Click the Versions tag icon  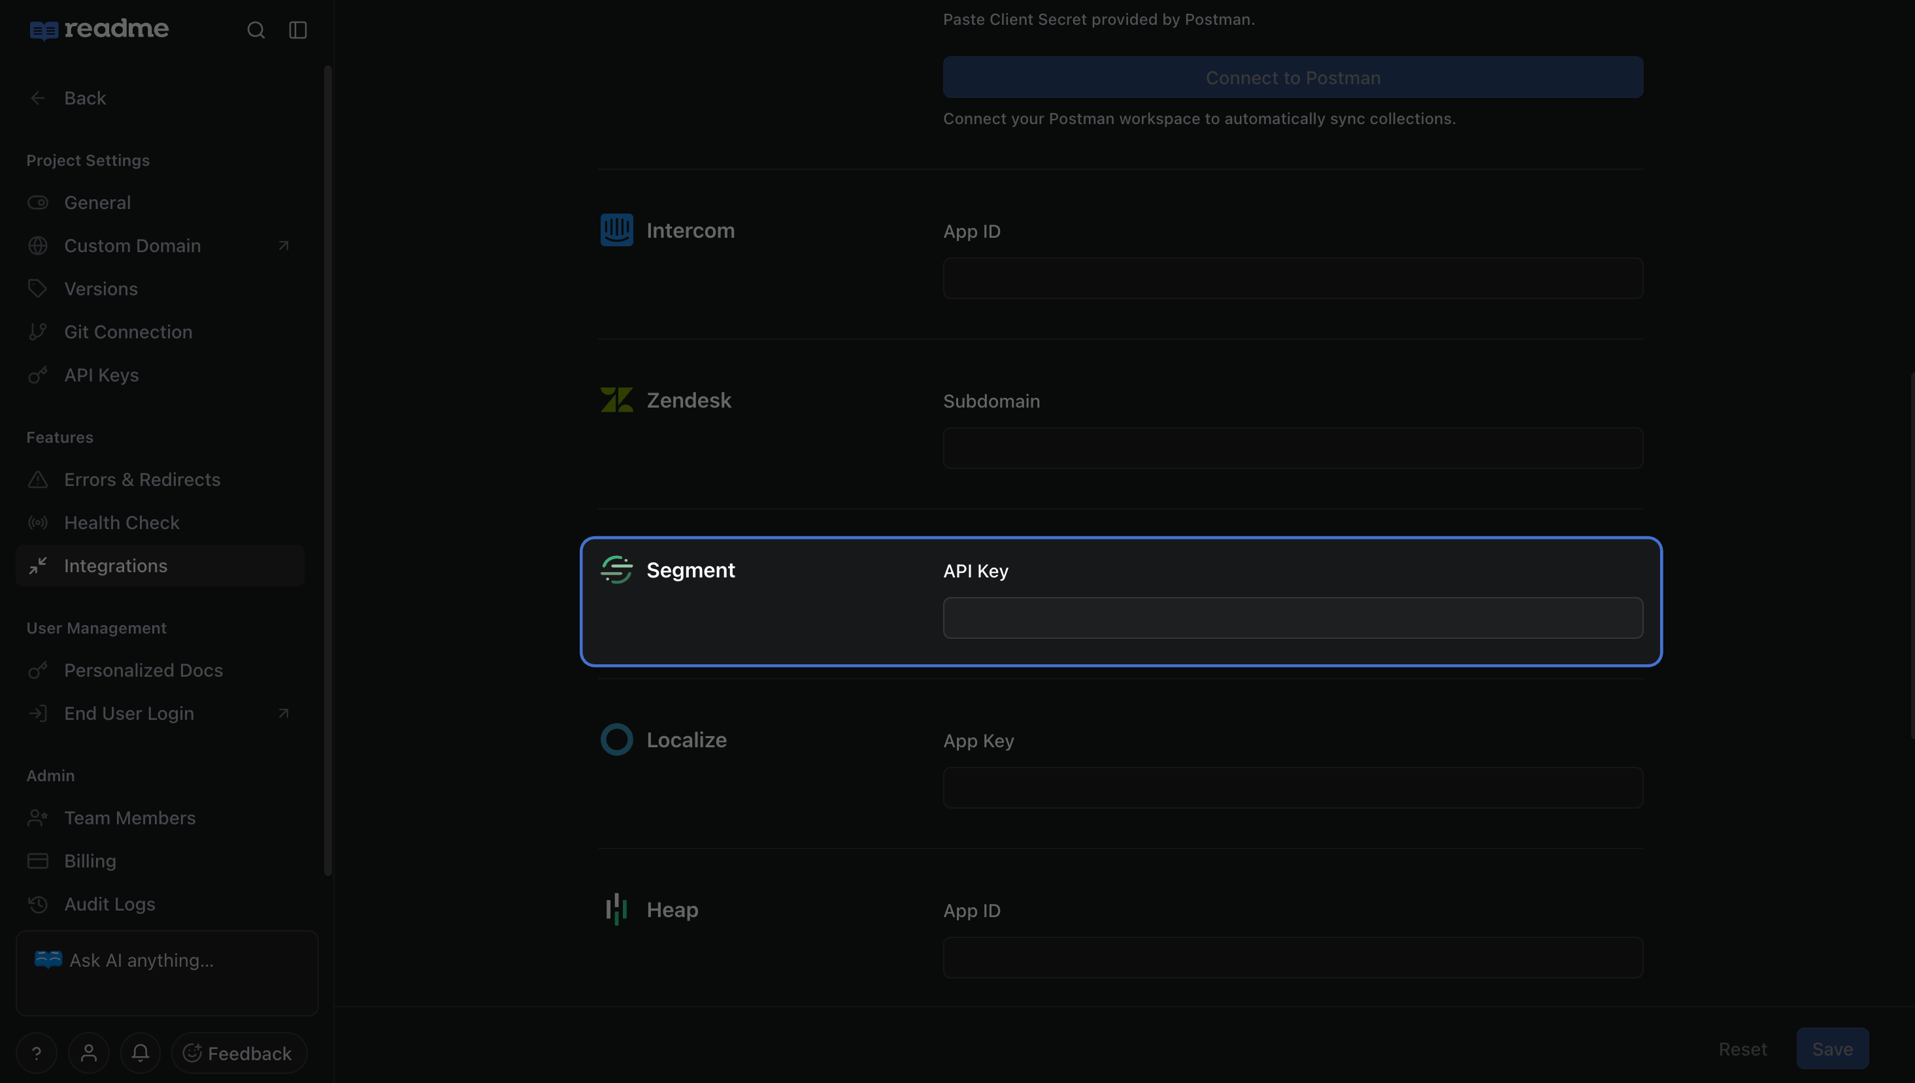coord(38,289)
